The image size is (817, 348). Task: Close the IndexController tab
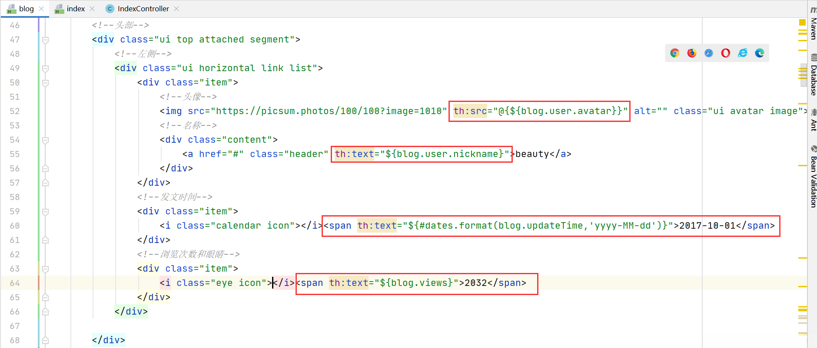click(176, 9)
